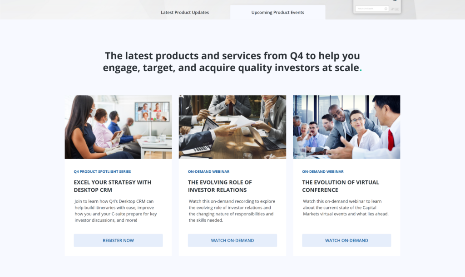Switch to Latest Product Updates tab
This screenshot has height=277, width=465.
(x=185, y=12)
